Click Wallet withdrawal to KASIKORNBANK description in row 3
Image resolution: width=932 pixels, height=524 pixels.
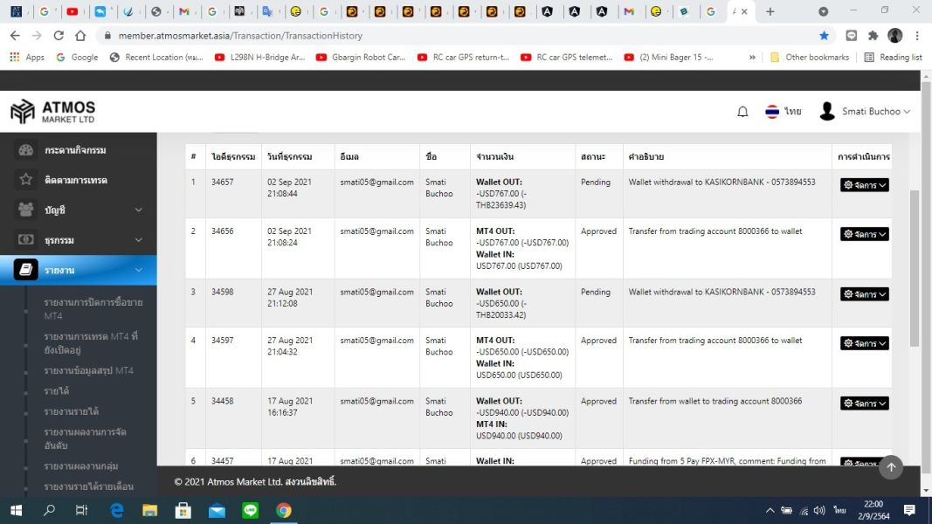[721, 292]
